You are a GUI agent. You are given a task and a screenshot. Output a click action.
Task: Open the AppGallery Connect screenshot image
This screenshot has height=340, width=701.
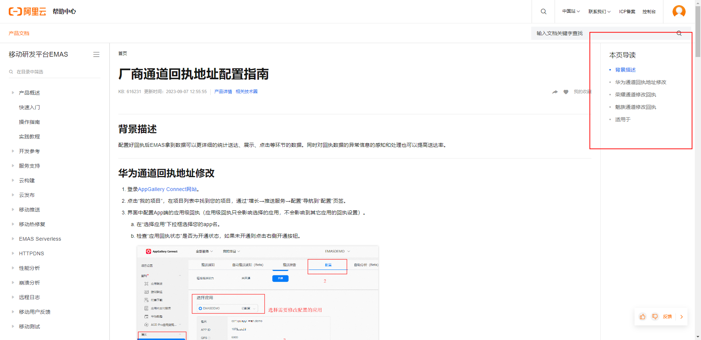(x=258, y=293)
